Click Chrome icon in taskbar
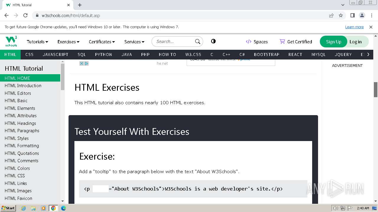The image size is (378, 212). [53, 208]
